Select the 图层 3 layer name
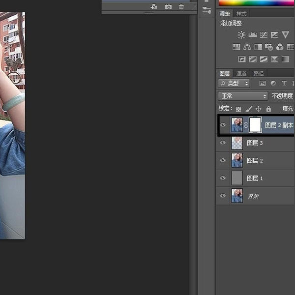This screenshot has width=295, height=295. pos(255,143)
